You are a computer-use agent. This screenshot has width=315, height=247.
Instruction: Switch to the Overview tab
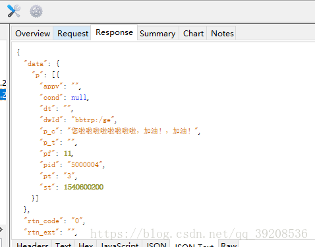click(32, 34)
